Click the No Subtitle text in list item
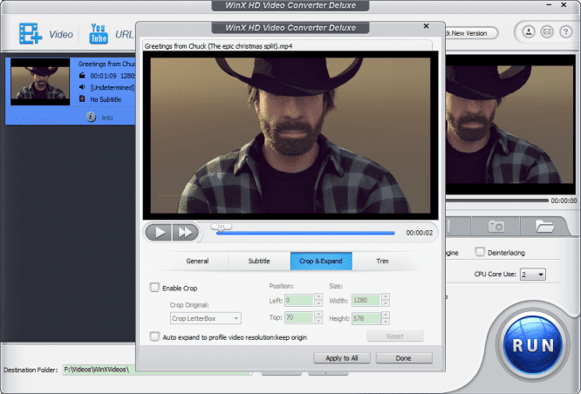581x394 pixels. pos(106,99)
